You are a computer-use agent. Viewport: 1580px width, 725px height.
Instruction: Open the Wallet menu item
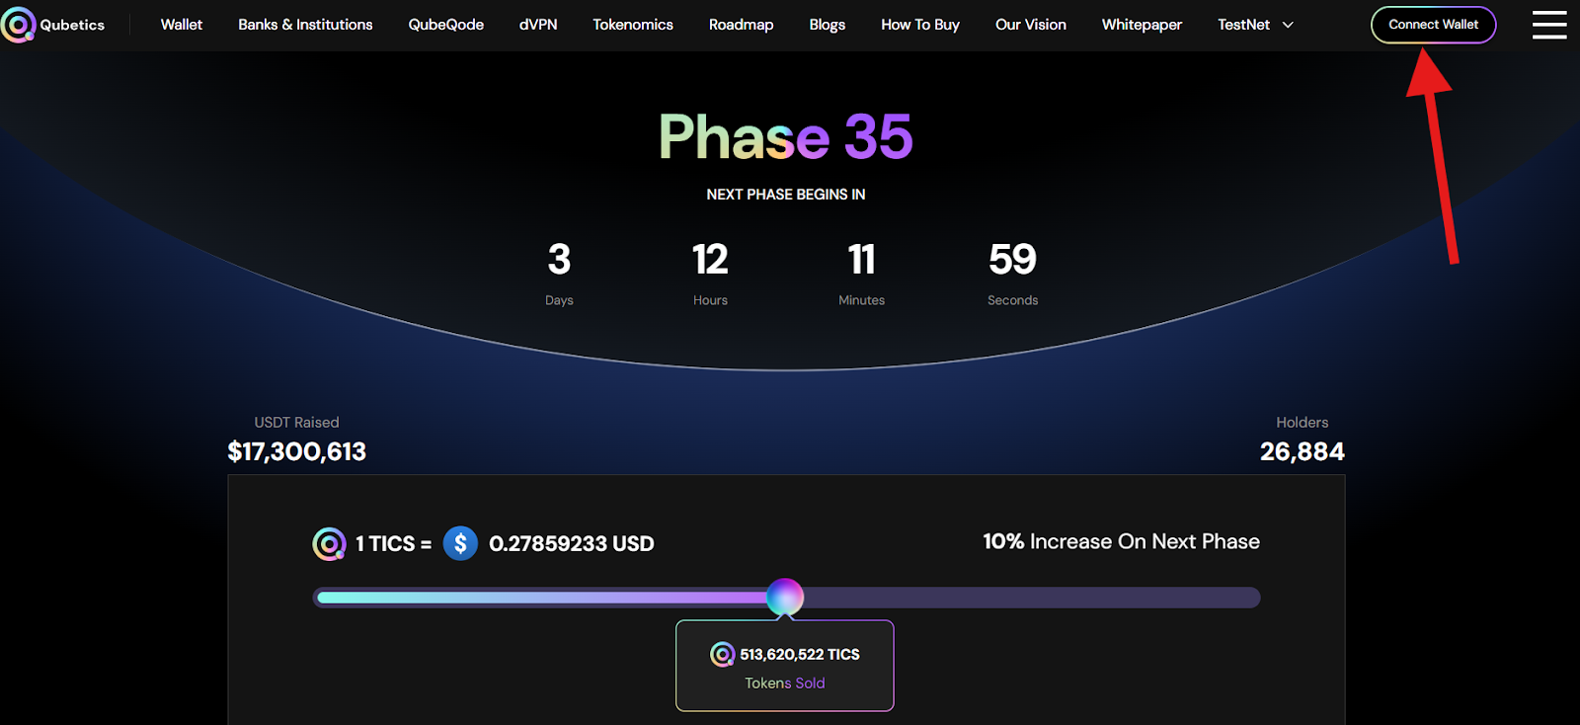(182, 25)
